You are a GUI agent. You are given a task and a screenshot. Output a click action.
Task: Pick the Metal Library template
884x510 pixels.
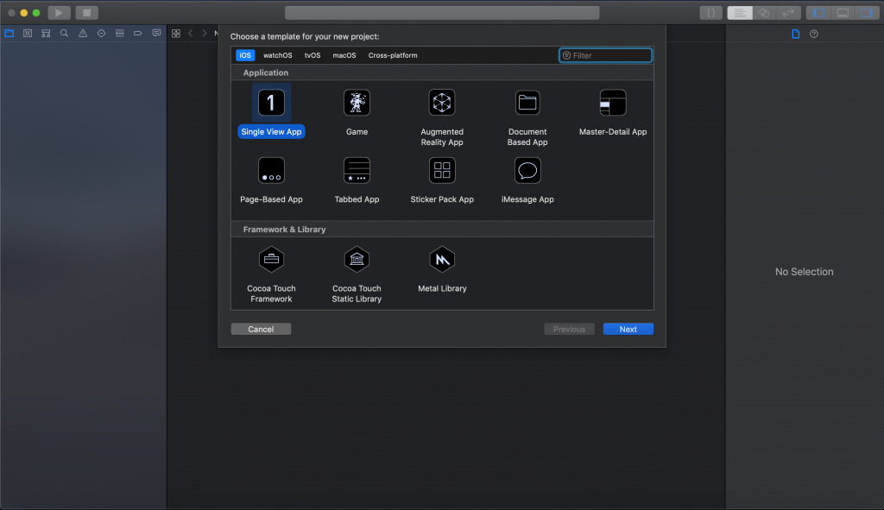(442, 268)
